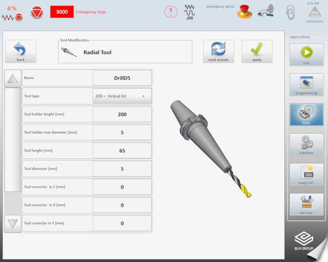Click the red emergency stop mushroom button icon

click(245, 12)
